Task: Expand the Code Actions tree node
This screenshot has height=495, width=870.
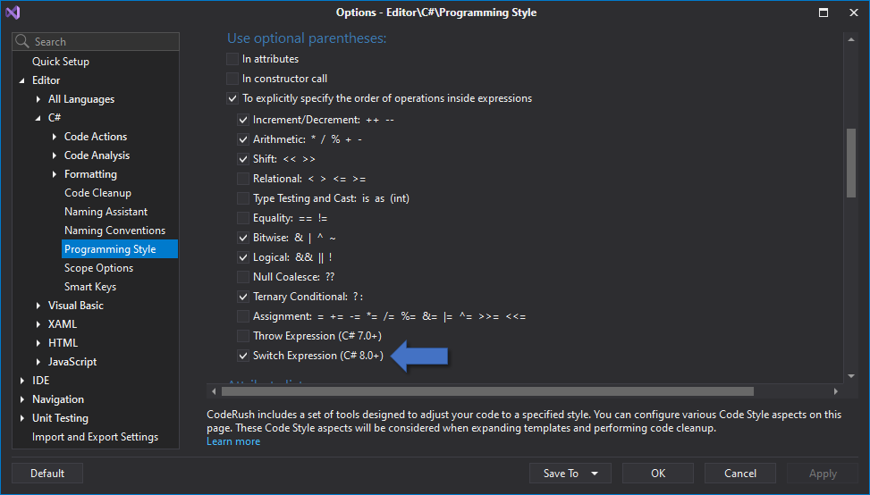Action: (55, 137)
